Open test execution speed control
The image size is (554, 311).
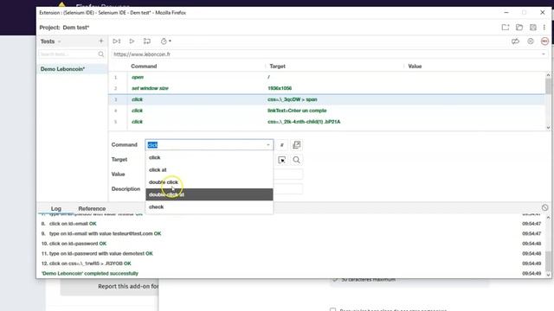click(165, 41)
